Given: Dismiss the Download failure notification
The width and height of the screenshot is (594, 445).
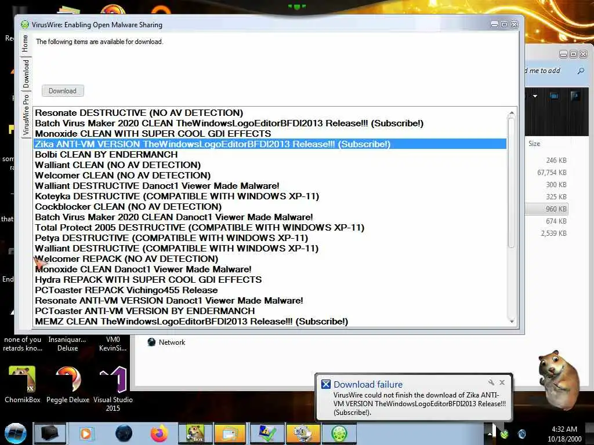Looking at the screenshot, I should pyautogui.click(x=502, y=382).
